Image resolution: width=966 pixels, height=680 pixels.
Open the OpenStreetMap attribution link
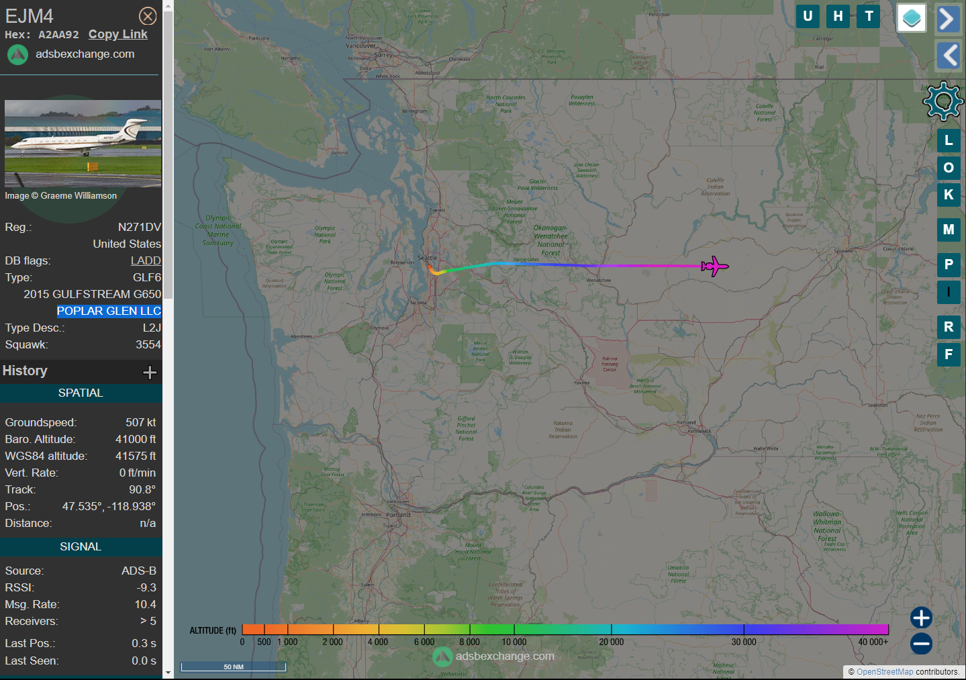[885, 672]
